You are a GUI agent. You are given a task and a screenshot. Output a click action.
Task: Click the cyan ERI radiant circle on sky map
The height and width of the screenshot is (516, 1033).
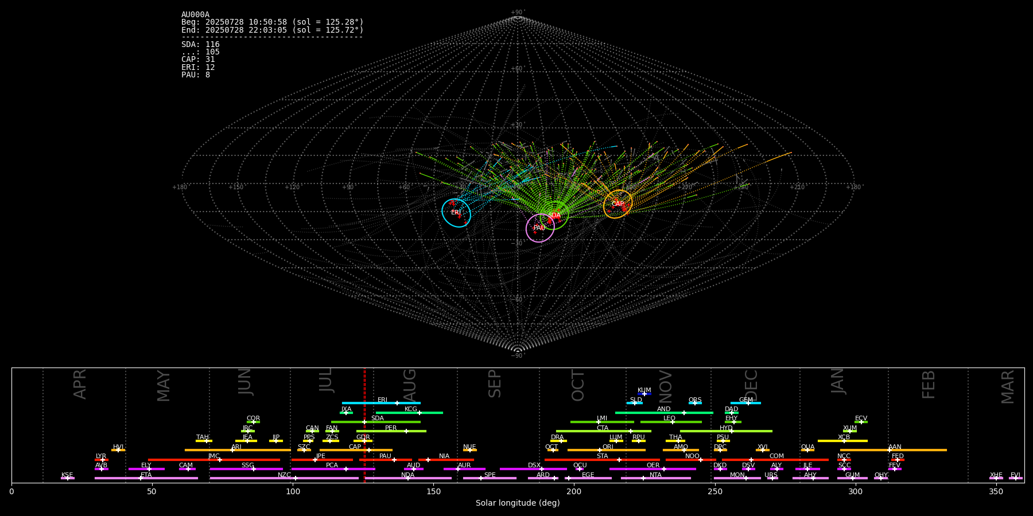pos(456,213)
